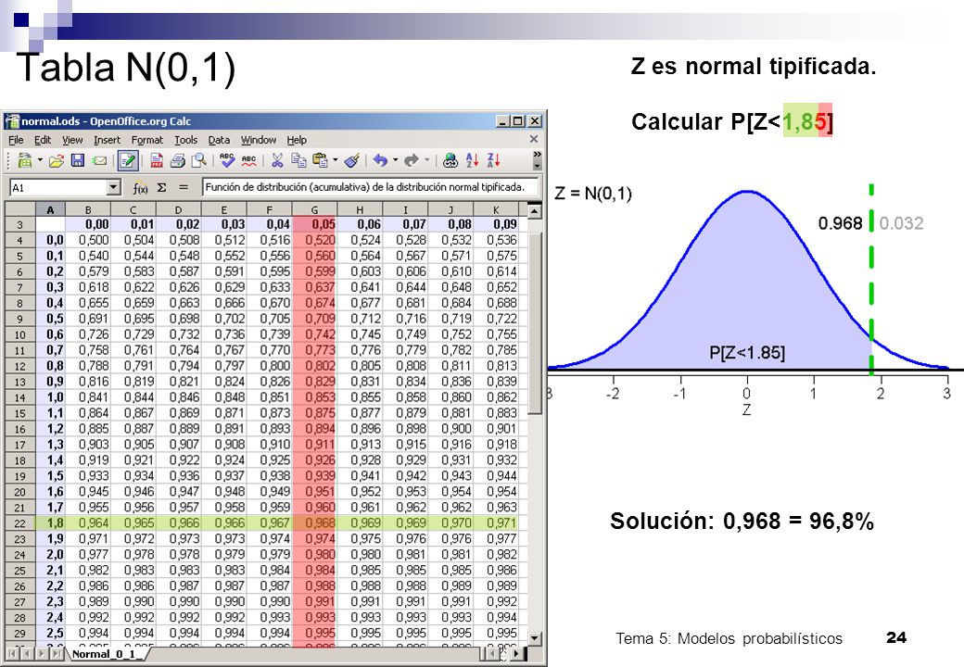The width and height of the screenshot is (964, 667).
Task: Click cell 0,977 in row 1,9
Action: click(496, 538)
